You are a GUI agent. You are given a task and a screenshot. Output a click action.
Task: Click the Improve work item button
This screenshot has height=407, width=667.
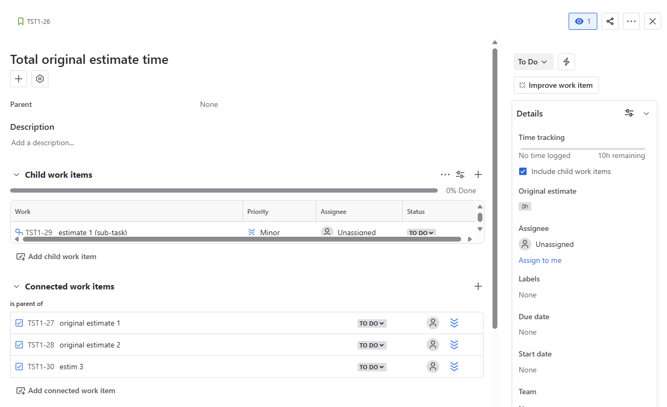(x=556, y=85)
